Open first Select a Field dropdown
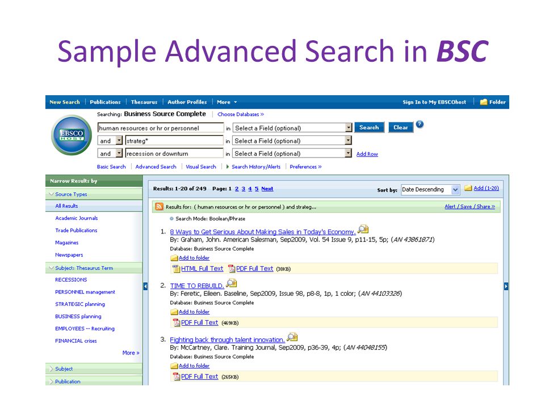 tap(349, 128)
